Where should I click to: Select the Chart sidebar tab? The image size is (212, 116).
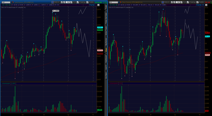point(106,50)
